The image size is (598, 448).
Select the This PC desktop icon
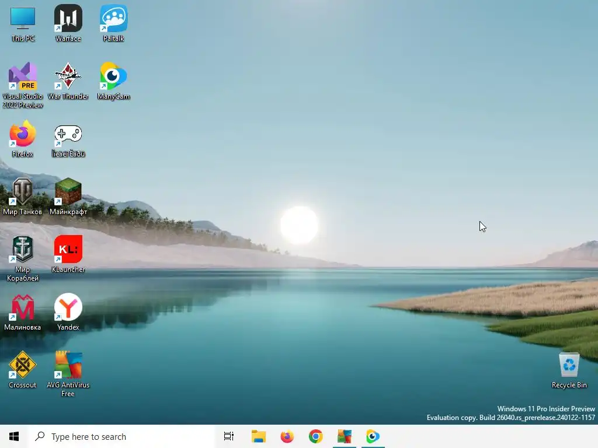(x=23, y=24)
